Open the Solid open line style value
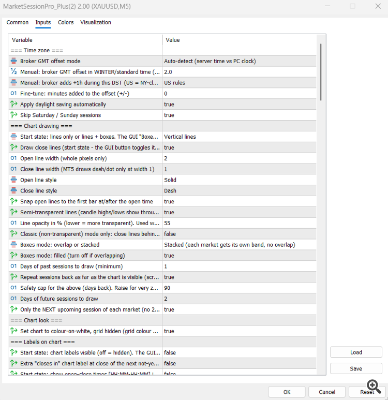Screen dimensions: 388x400 [x=240, y=180]
